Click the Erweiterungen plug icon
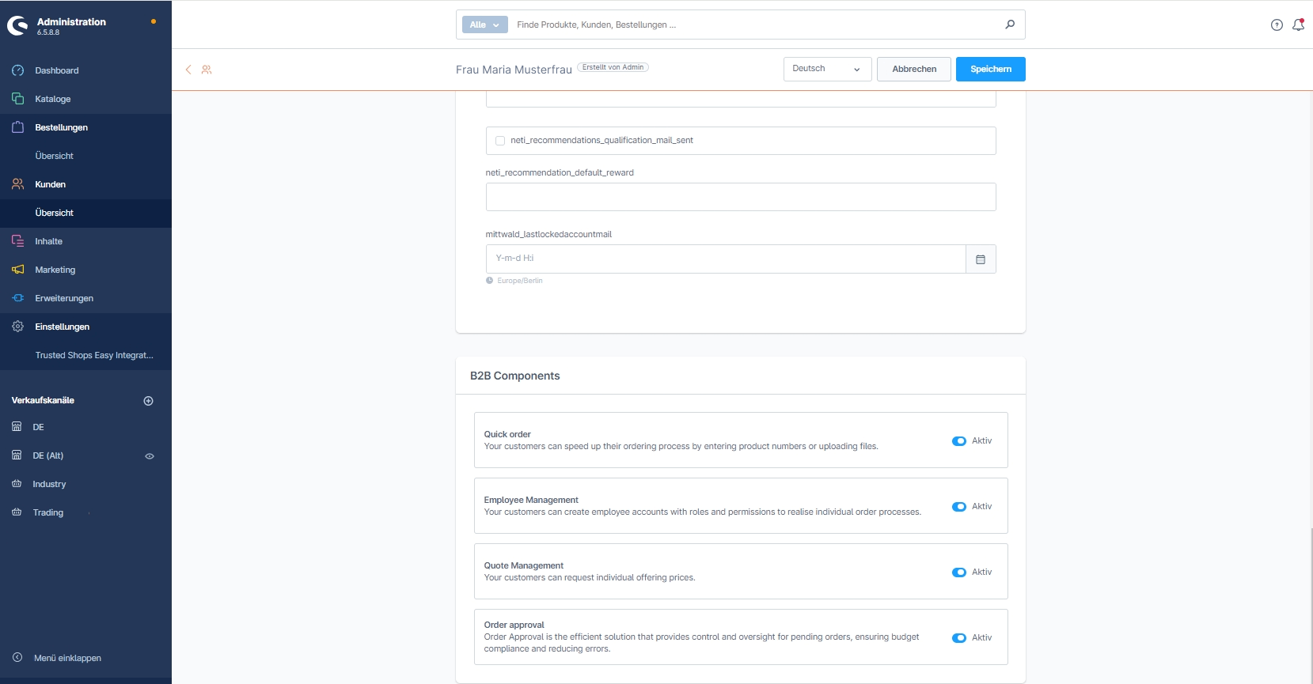 click(17, 298)
